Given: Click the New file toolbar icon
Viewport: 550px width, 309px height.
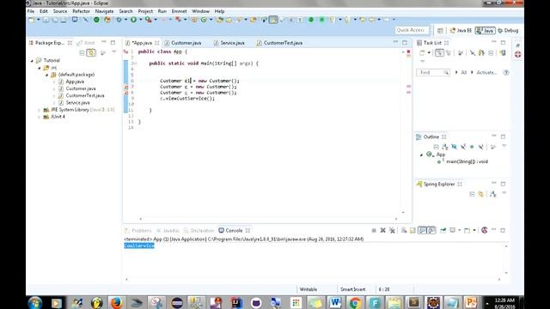Looking at the screenshot, I should (x=32, y=20).
